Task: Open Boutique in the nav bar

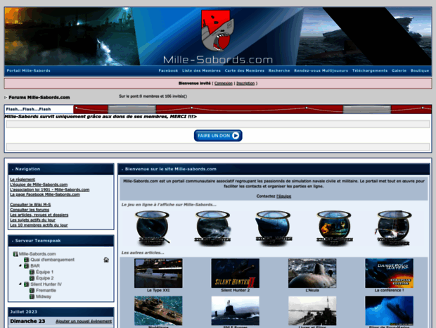Action: point(420,70)
